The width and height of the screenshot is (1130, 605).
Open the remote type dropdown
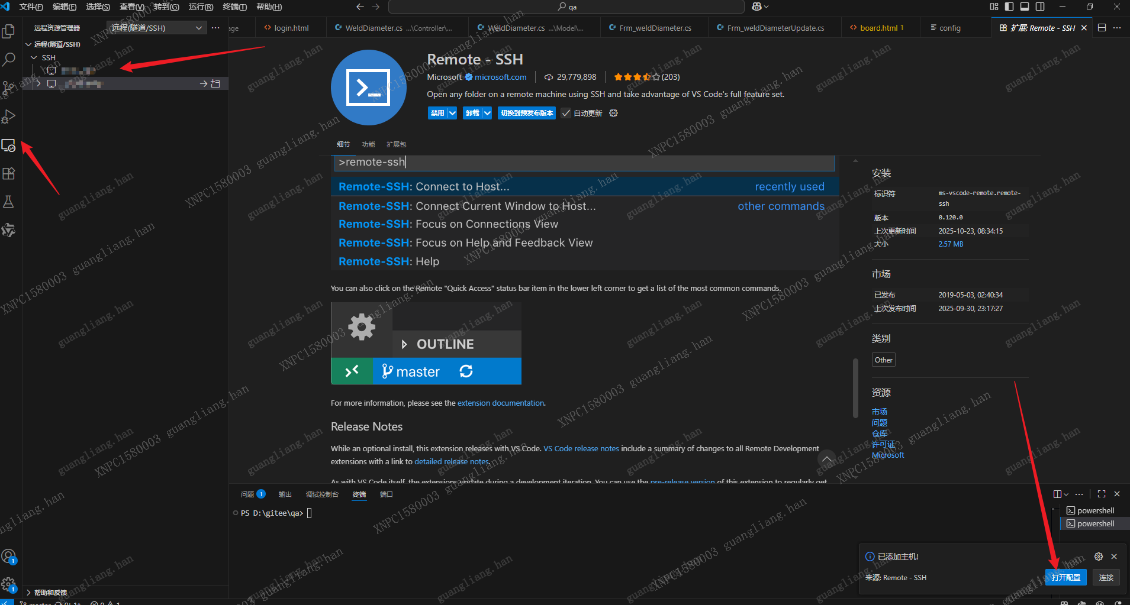pyautogui.click(x=157, y=28)
